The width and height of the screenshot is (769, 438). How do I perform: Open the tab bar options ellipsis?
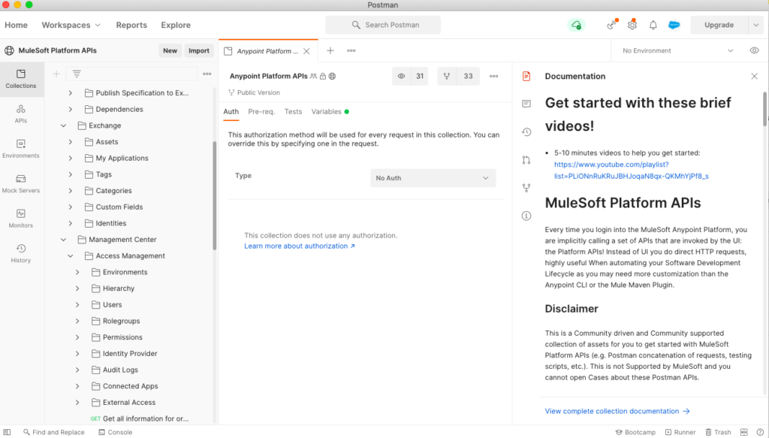[351, 50]
